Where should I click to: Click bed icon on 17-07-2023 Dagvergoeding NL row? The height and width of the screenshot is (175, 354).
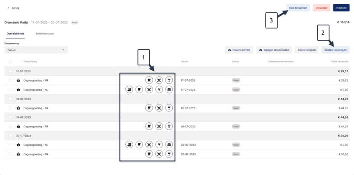169,90
